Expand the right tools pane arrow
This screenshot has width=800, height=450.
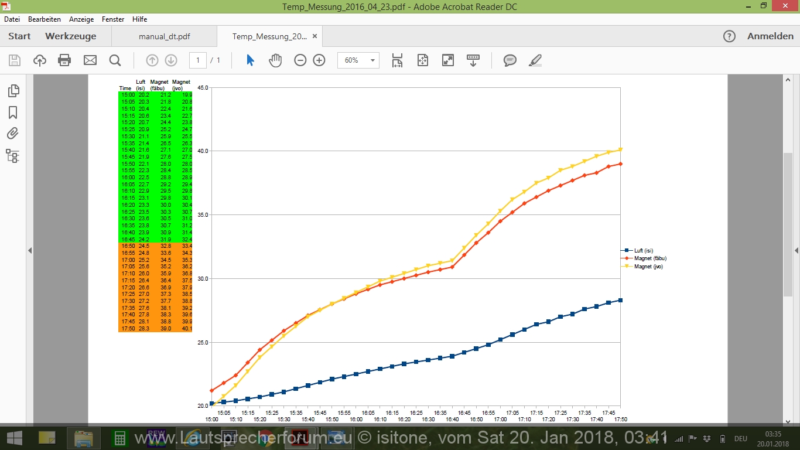point(796,251)
